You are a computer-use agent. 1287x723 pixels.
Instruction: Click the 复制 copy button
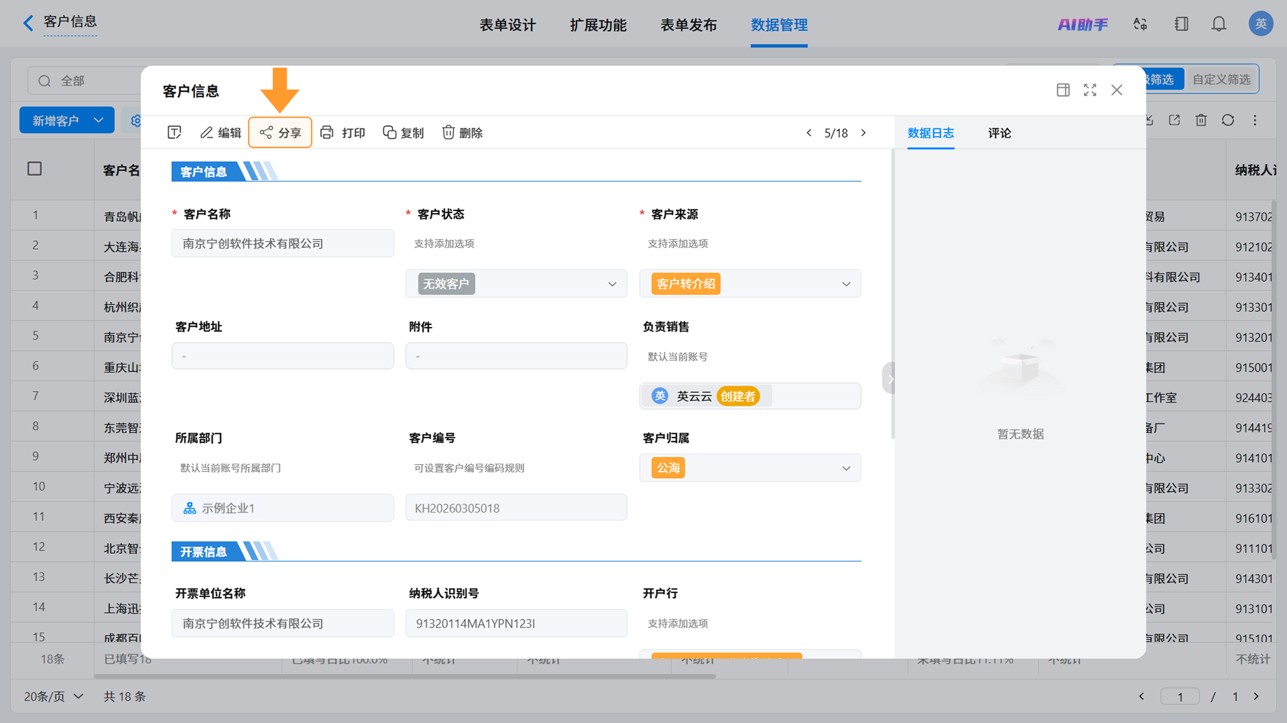(x=403, y=132)
